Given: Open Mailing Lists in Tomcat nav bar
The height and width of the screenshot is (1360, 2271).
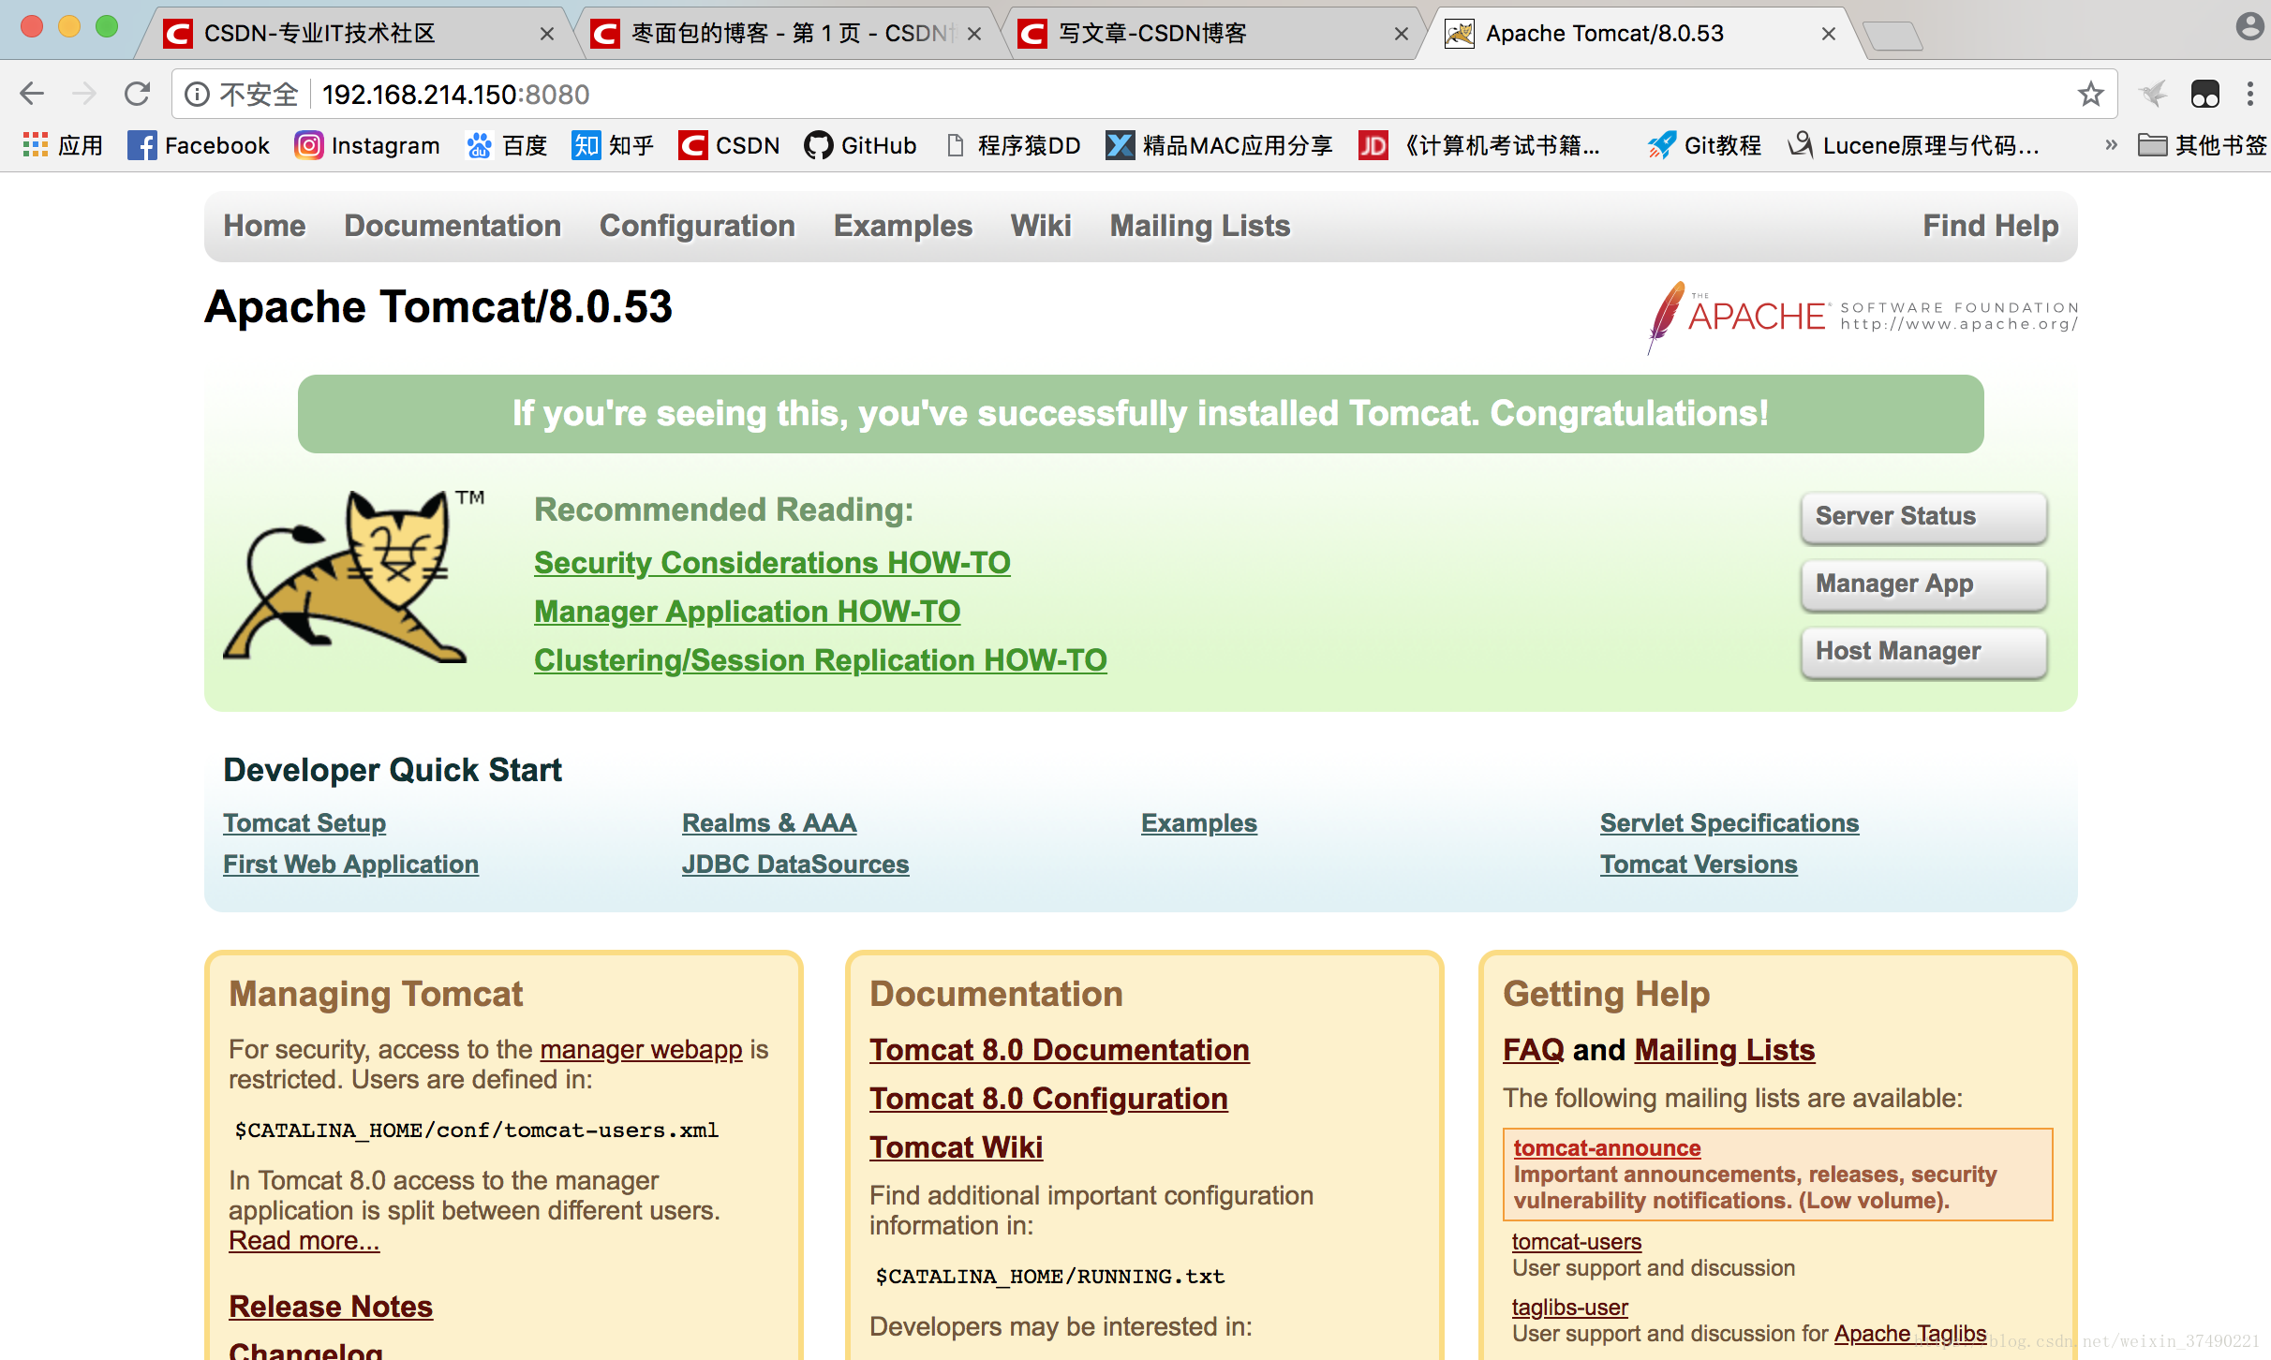Looking at the screenshot, I should tap(1200, 226).
